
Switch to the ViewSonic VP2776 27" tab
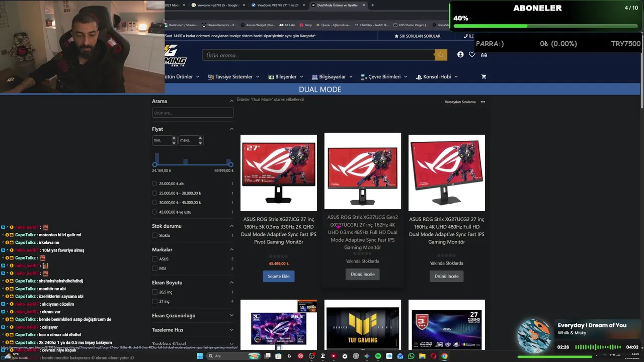tap(276, 5)
